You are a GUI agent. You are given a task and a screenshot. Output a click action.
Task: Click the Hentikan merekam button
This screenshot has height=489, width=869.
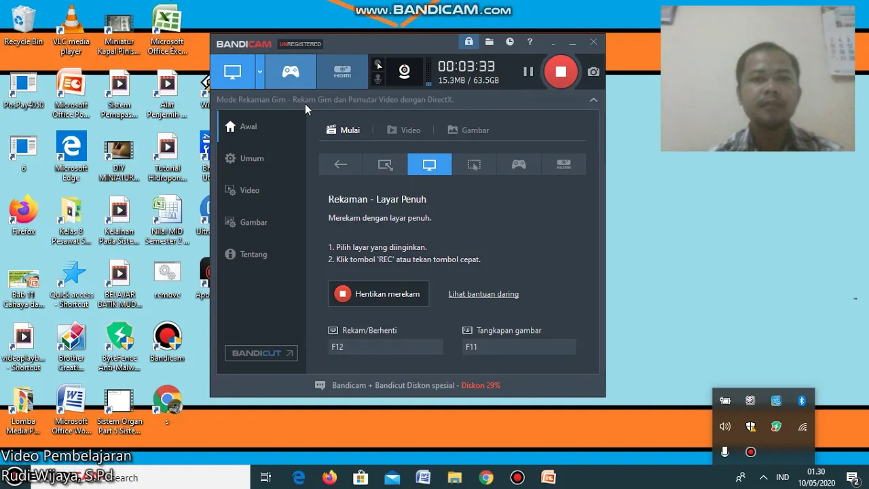[379, 294]
